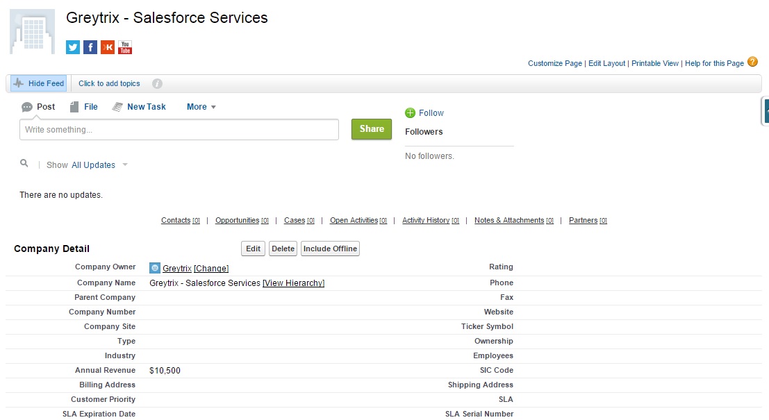Click the All Updates dropdown arrow

pos(125,165)
